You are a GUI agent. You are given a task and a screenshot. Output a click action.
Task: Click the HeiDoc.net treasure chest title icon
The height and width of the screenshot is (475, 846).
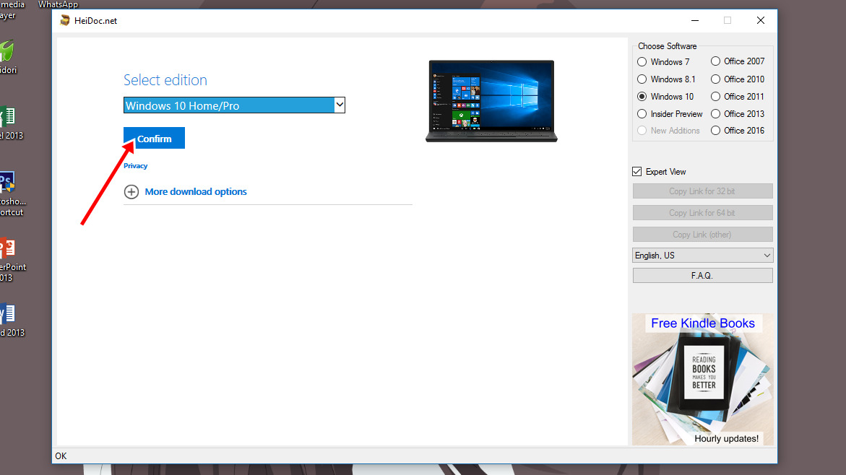tap(65, 21)
